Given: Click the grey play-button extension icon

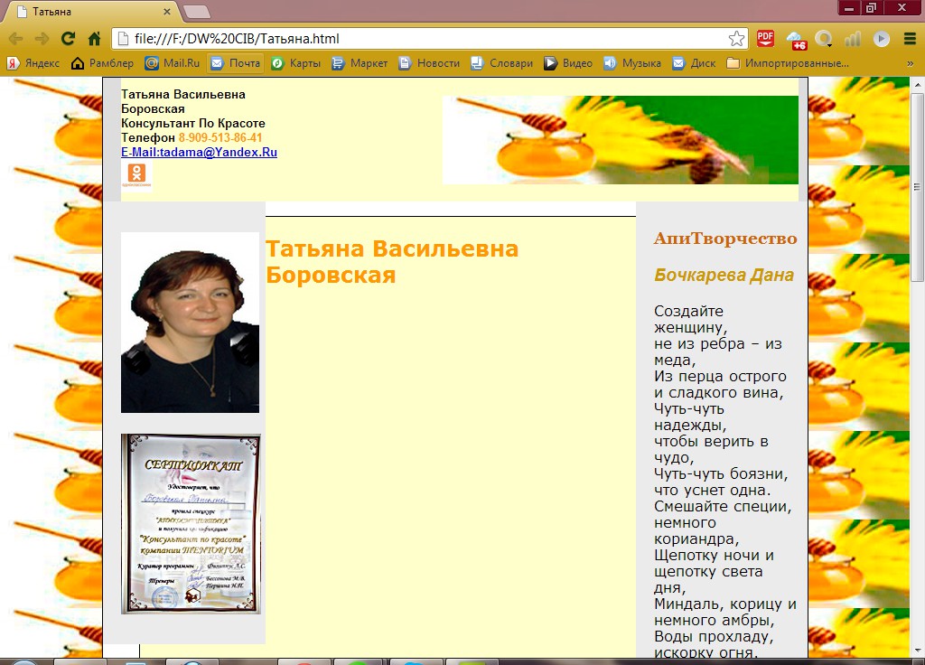Looking at the screenshot, I should coord(882,39).
